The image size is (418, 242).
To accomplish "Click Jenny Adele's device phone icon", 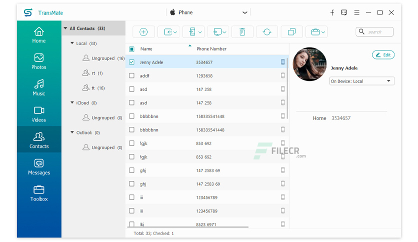I will [283, 62].
